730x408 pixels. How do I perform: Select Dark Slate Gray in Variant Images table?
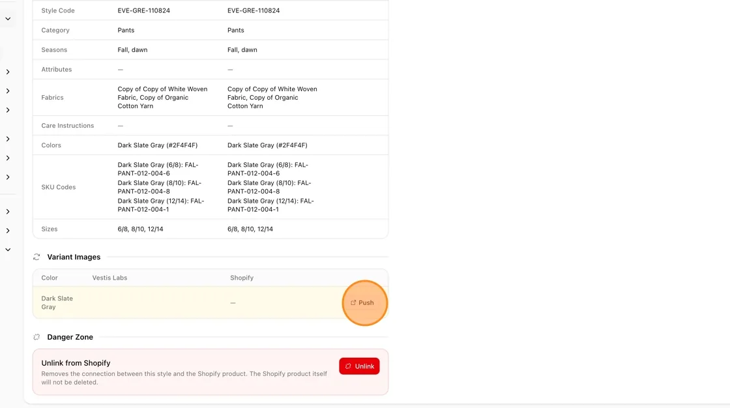pyautogui.click(x=57, y=302)
